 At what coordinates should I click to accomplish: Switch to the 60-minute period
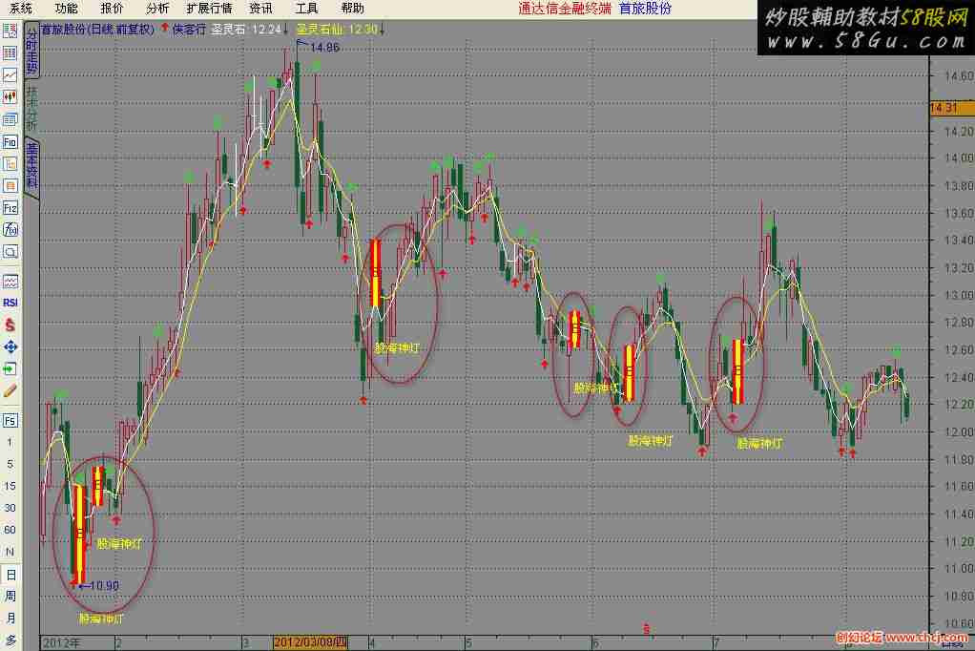(10, 530)
